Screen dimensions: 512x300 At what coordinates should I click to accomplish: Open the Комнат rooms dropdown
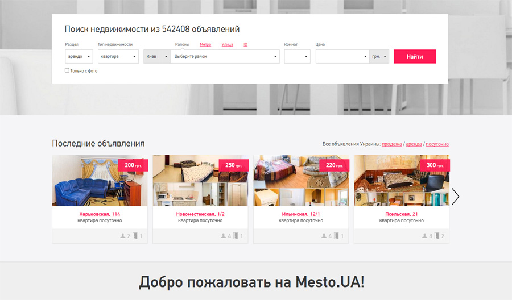click(x=297, y=56)
